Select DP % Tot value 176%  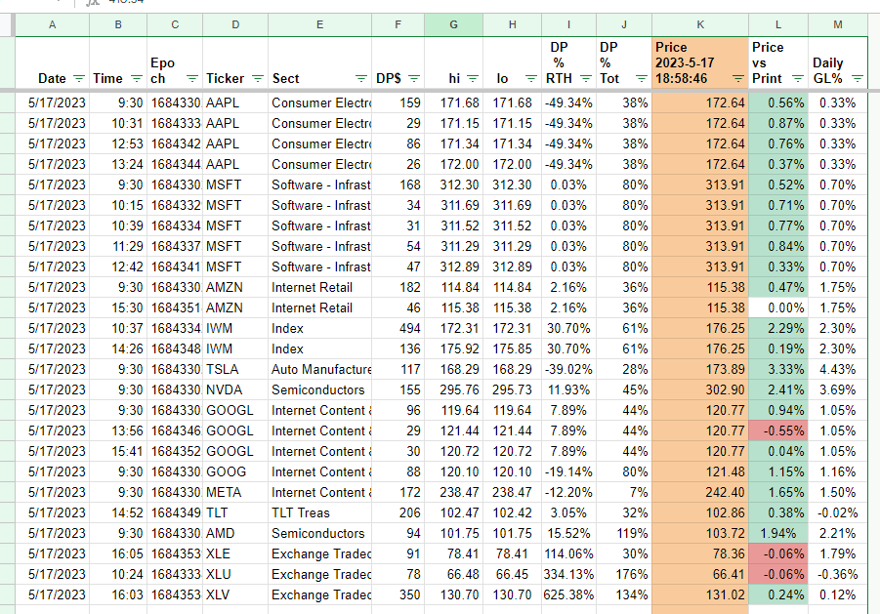tap(623, 574)
